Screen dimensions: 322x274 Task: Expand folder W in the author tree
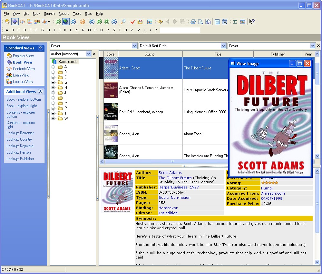53,118
